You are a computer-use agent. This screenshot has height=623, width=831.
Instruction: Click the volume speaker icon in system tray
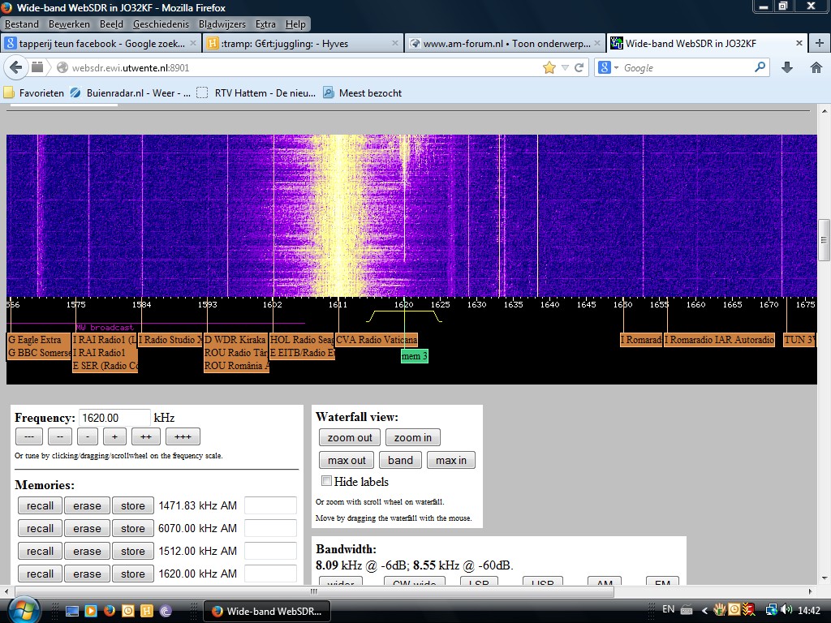pos(786,610)
